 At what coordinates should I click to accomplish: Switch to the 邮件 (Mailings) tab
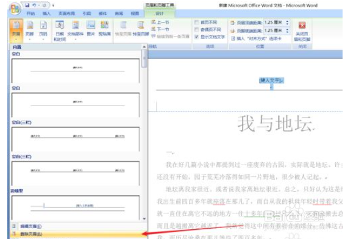coord(103,13)
